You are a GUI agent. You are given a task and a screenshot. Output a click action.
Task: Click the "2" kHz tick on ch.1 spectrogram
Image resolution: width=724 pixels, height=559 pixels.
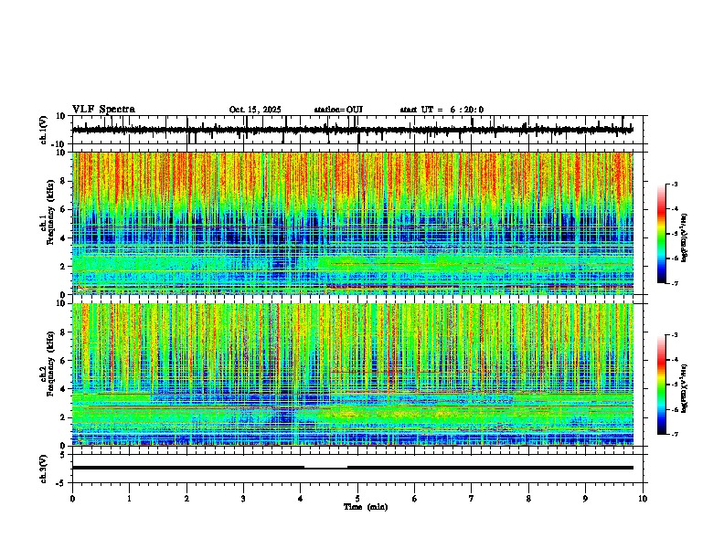pos(65,267)
